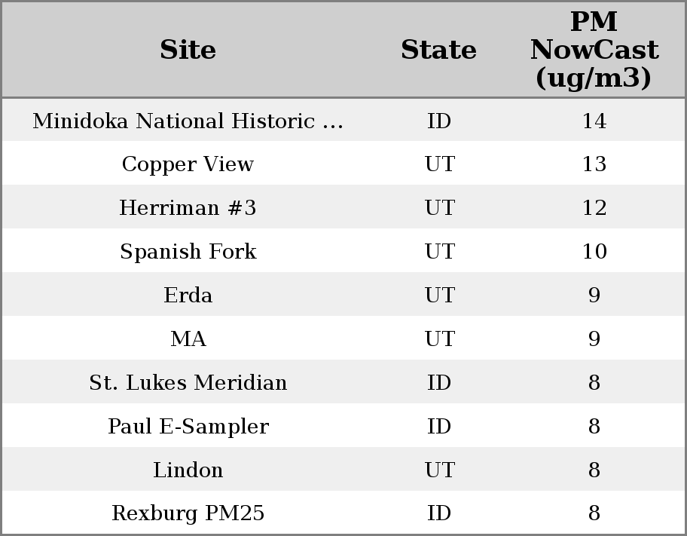Sort by PM NowCast column header
This screenshot has width=687, height=536.
point(594,50)
